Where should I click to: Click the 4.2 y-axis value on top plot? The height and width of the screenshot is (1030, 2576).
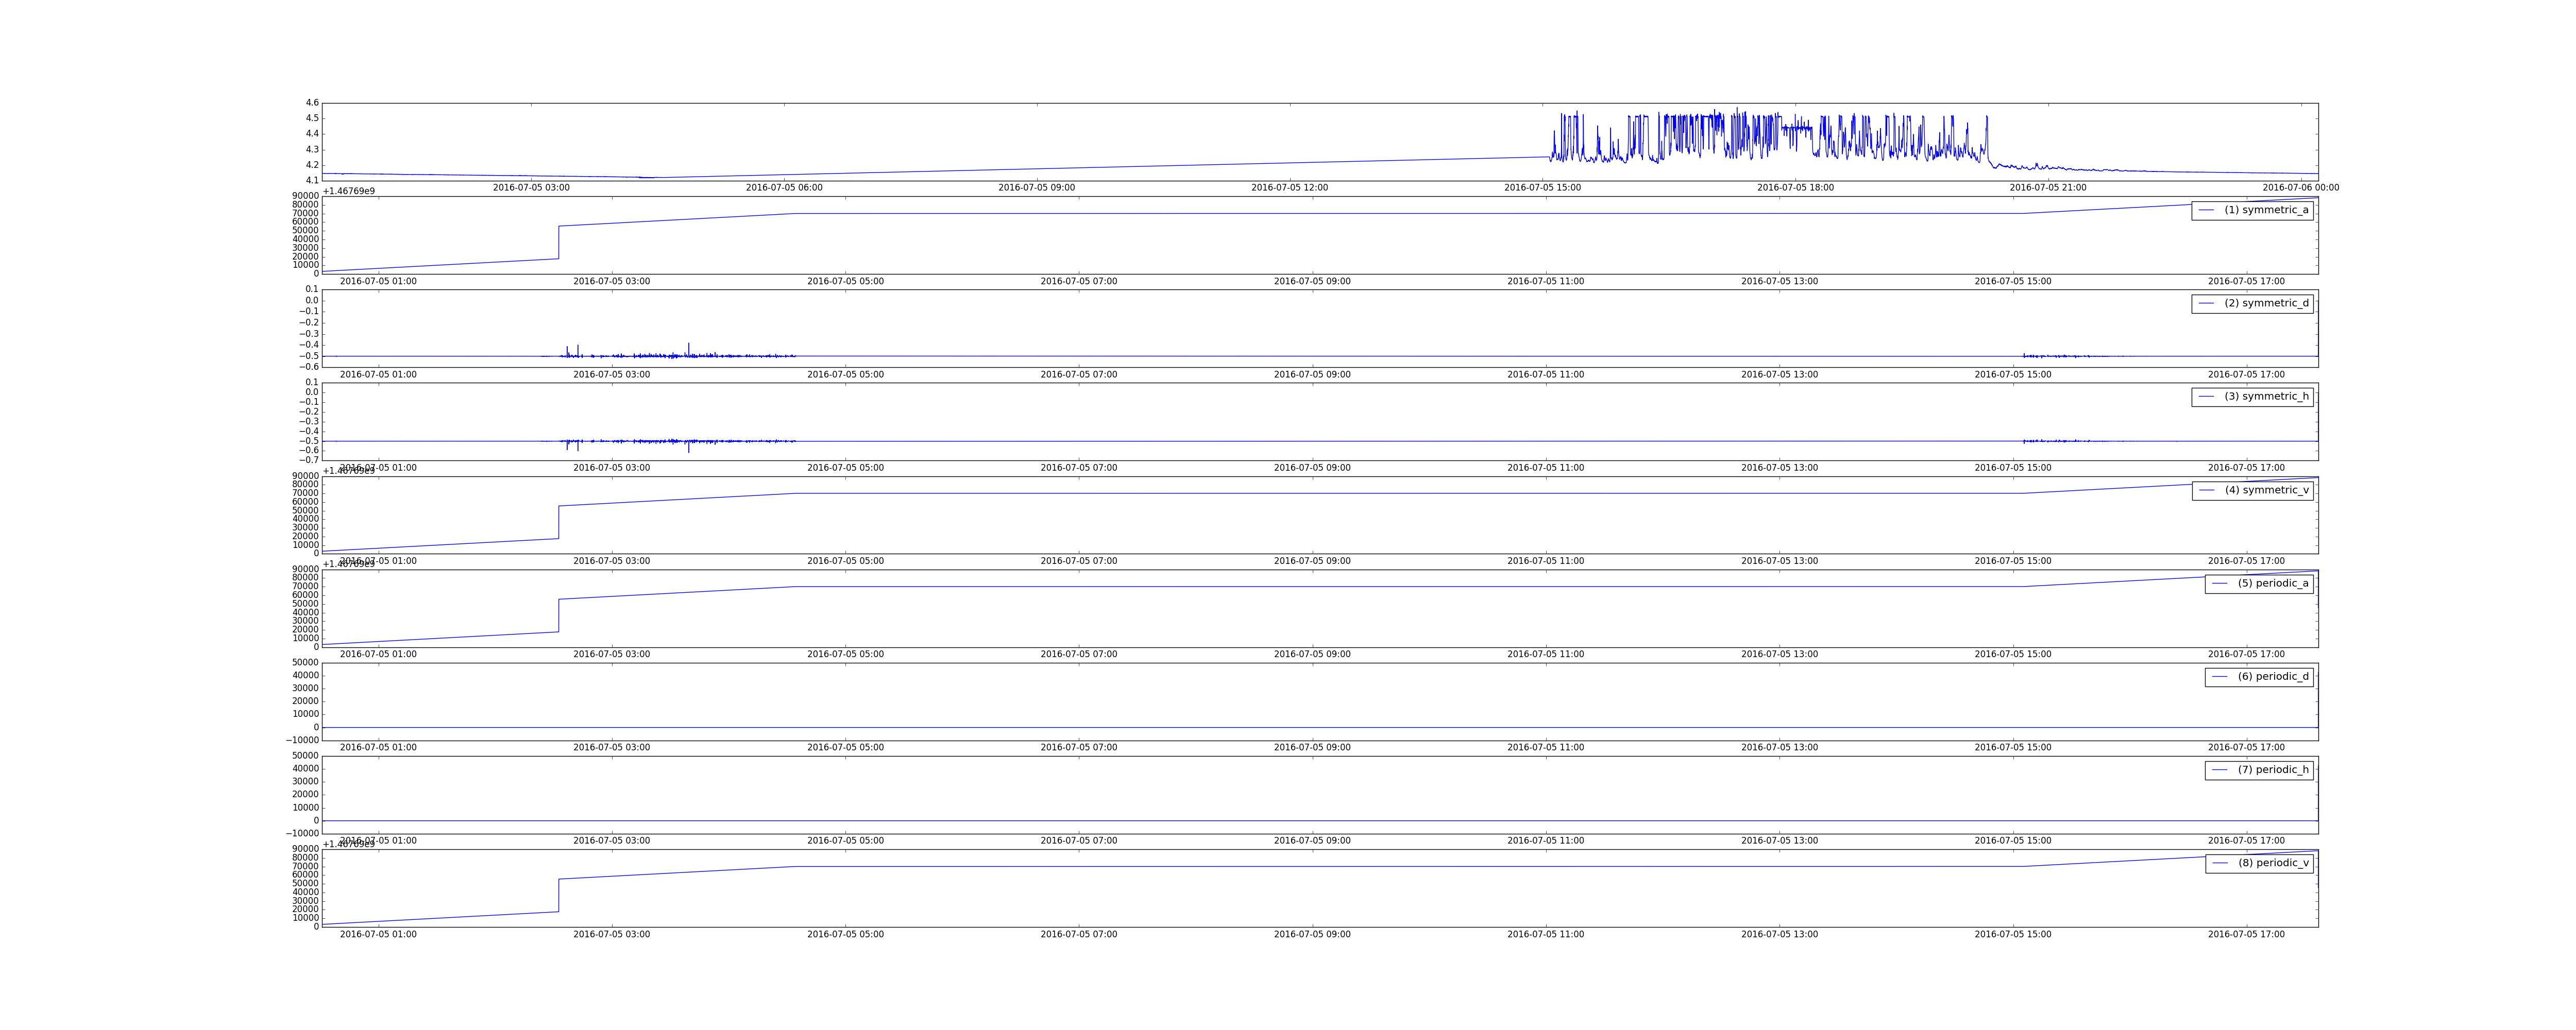313,165
